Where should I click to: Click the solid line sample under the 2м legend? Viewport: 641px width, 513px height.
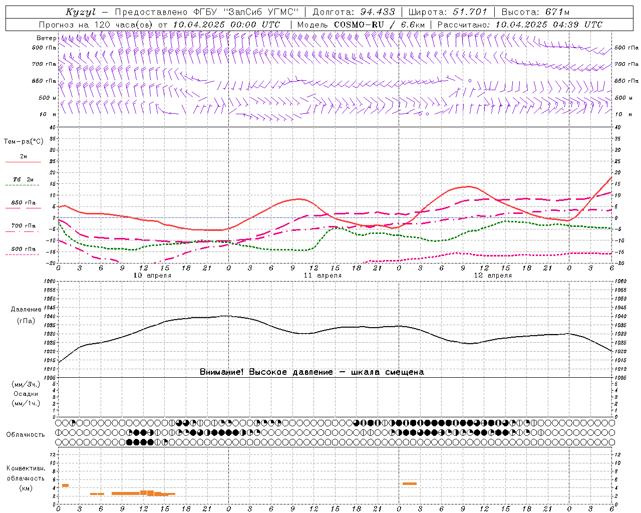[x=23, y=162]
